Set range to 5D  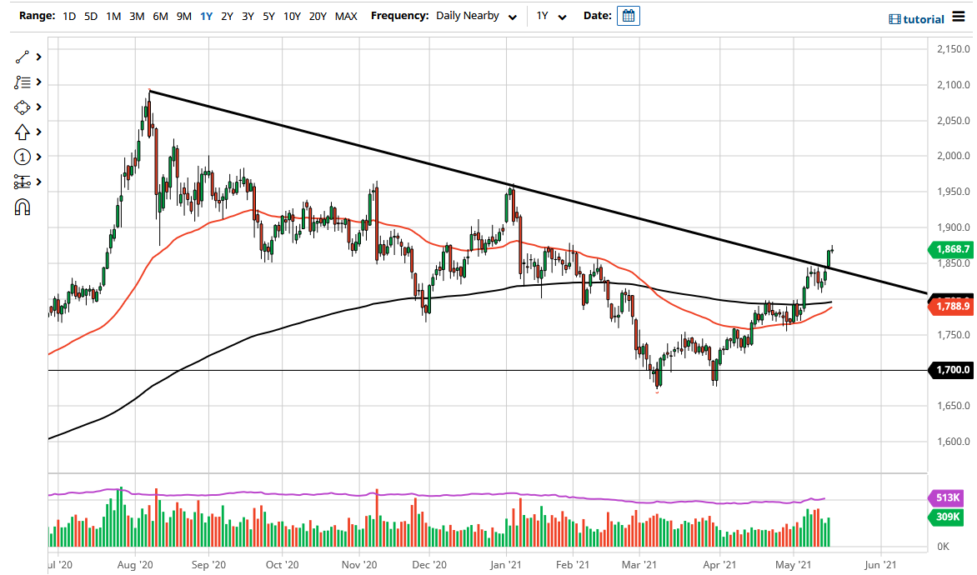point(91,16)
